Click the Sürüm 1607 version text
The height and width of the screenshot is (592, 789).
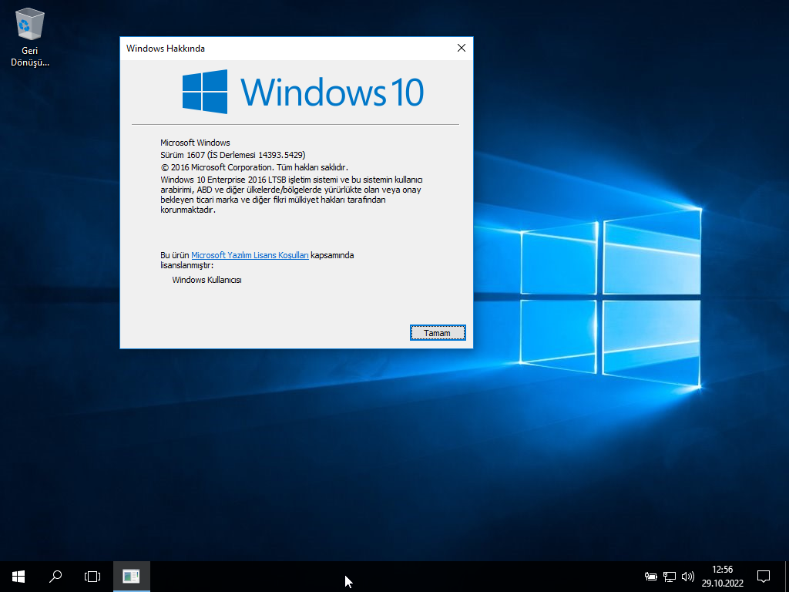233,155
